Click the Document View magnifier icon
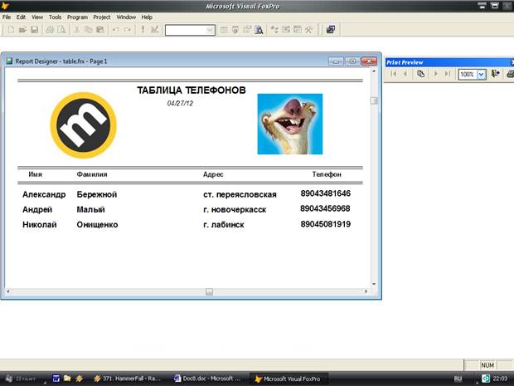514x386 pixels. [x=259, y=30]
